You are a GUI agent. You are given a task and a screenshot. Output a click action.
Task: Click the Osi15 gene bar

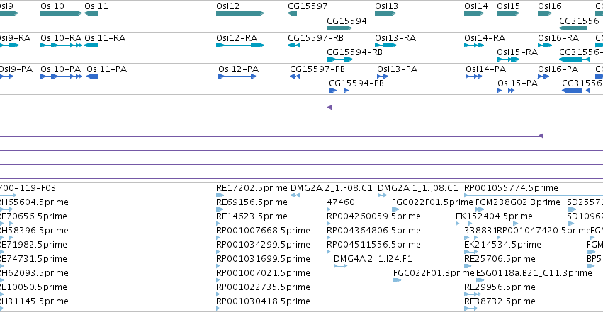coord(508,13)
